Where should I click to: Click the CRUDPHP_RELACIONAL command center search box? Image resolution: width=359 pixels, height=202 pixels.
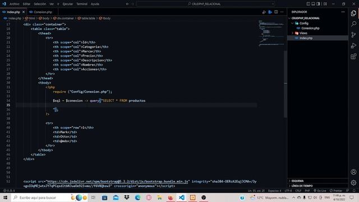205,4
